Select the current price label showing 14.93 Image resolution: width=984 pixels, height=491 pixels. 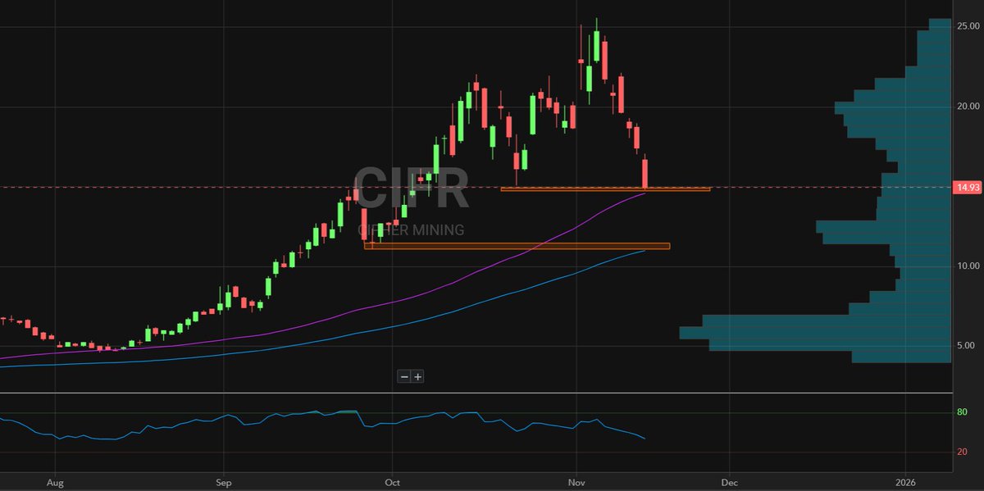pos(966,187)
